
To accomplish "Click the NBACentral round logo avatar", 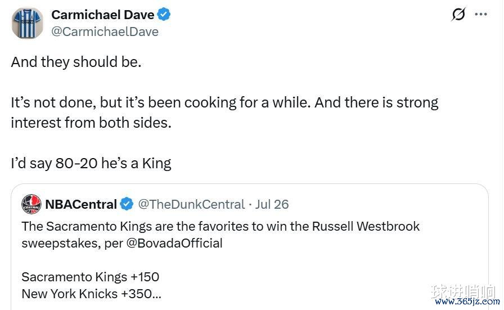I will 31,204.
